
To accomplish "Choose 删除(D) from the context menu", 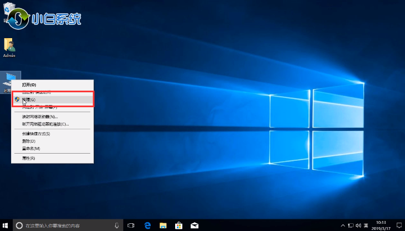I will [x=52, y=141].
